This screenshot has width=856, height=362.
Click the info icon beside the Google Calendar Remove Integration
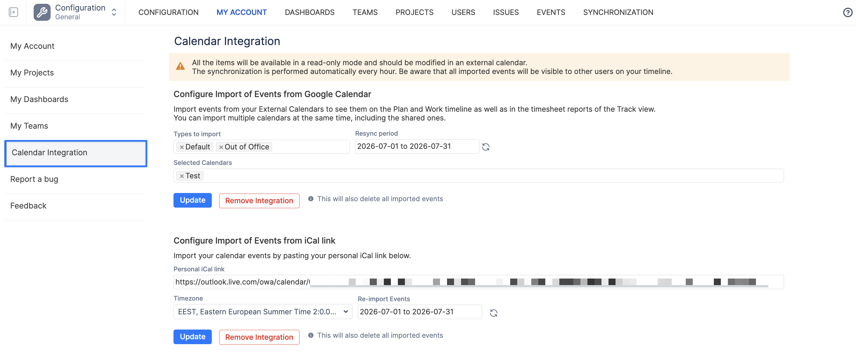pos(311,199)
